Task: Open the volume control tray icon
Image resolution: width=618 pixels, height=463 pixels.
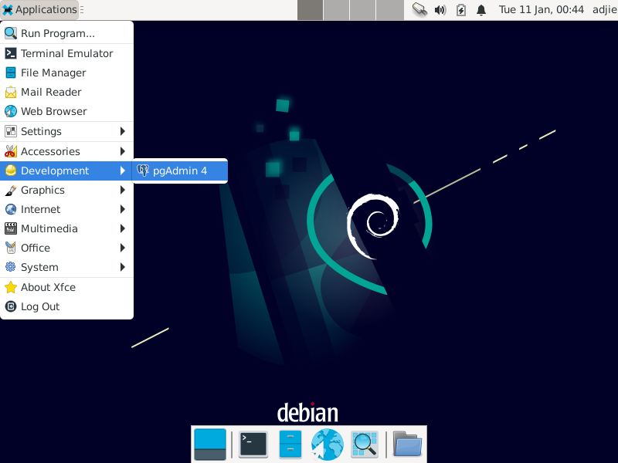Action: (440, 10)
